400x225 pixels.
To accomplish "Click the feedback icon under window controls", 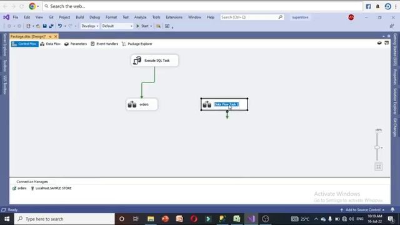I will coord(392,26).
